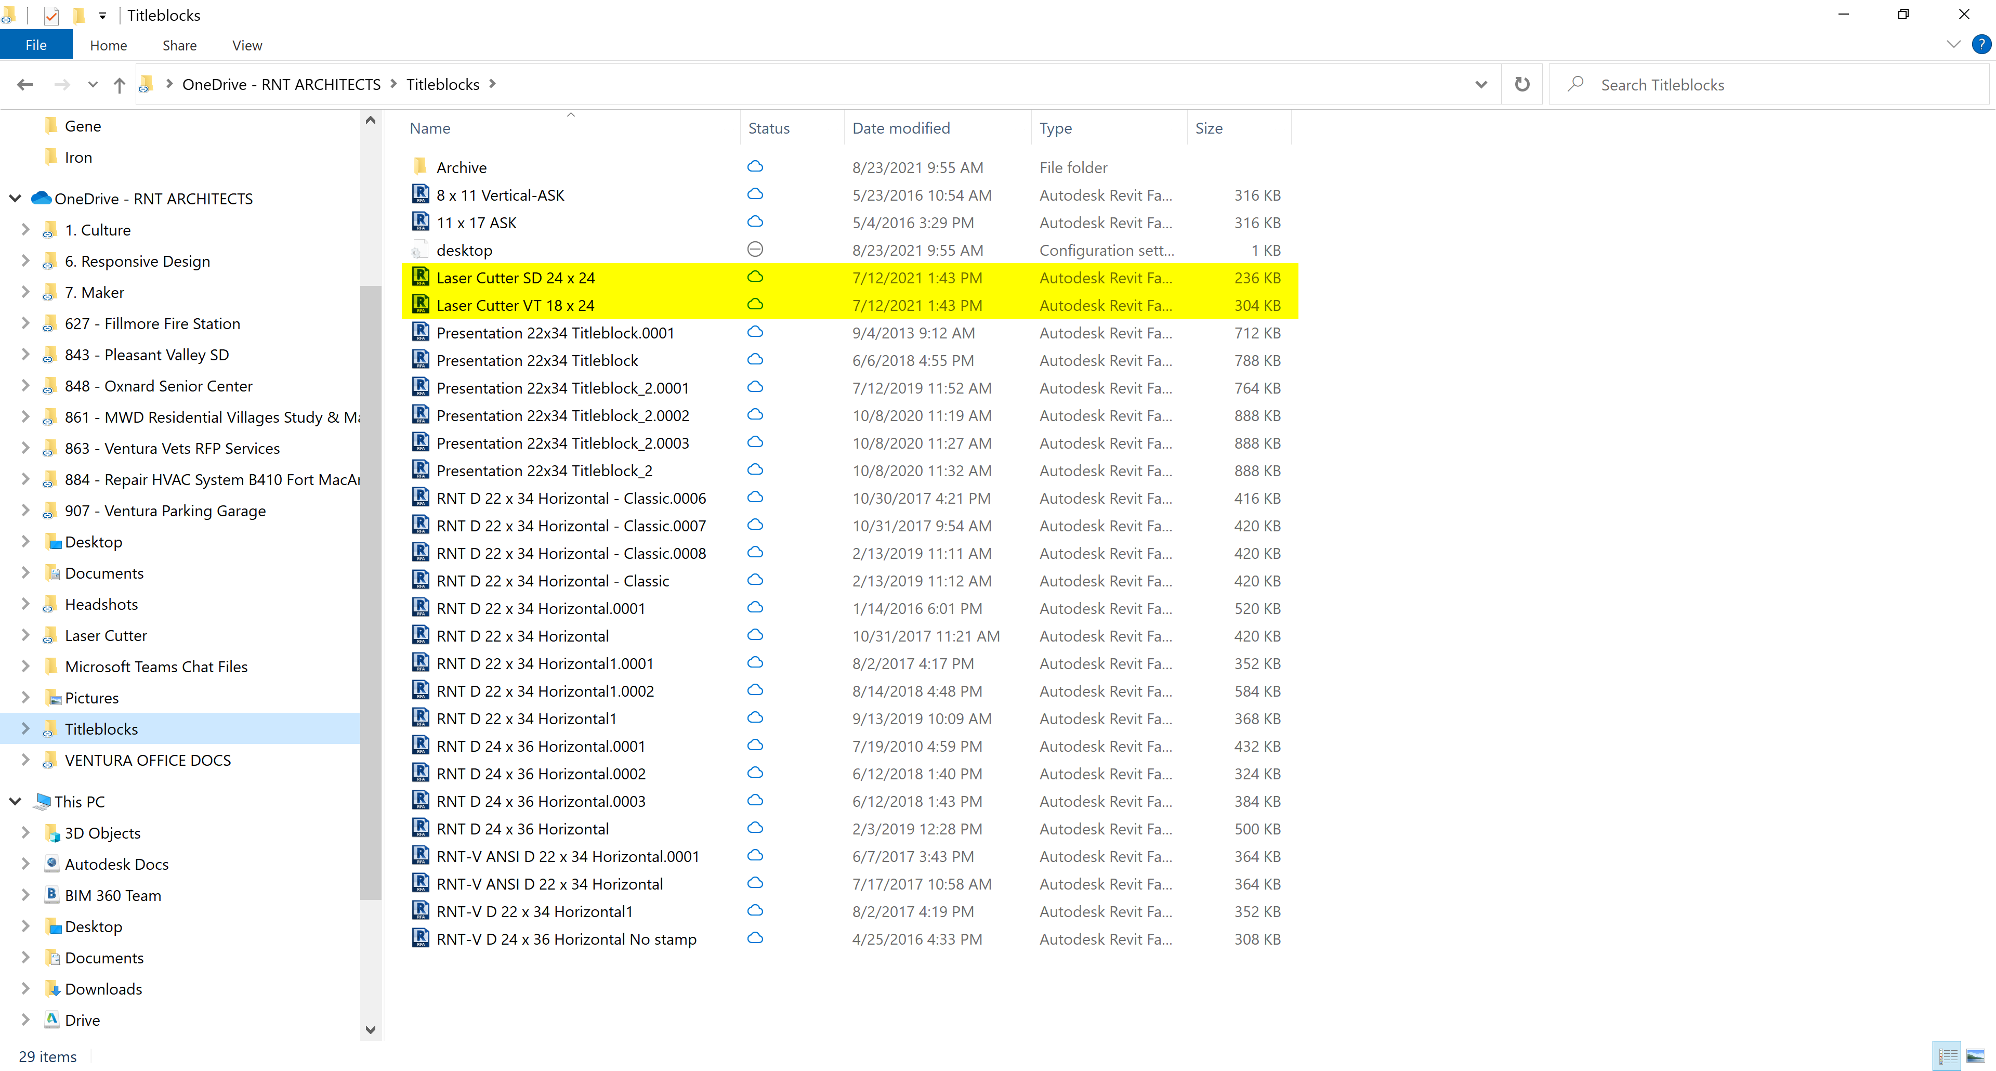Click the excluded sync status icon for desktop

click(x=755, y=249)
